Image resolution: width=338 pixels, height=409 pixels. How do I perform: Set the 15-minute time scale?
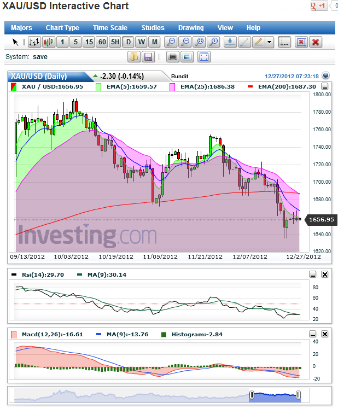(x=89, y=42)
